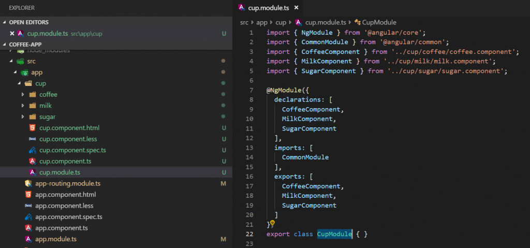Click the highlighted CupModule class name
530x248 pixels.
coord(335,234)
